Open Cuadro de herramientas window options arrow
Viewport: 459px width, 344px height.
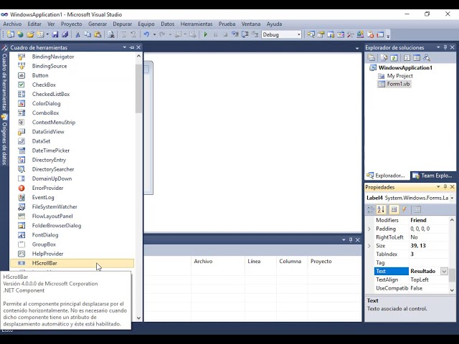(x=124, y=47)
